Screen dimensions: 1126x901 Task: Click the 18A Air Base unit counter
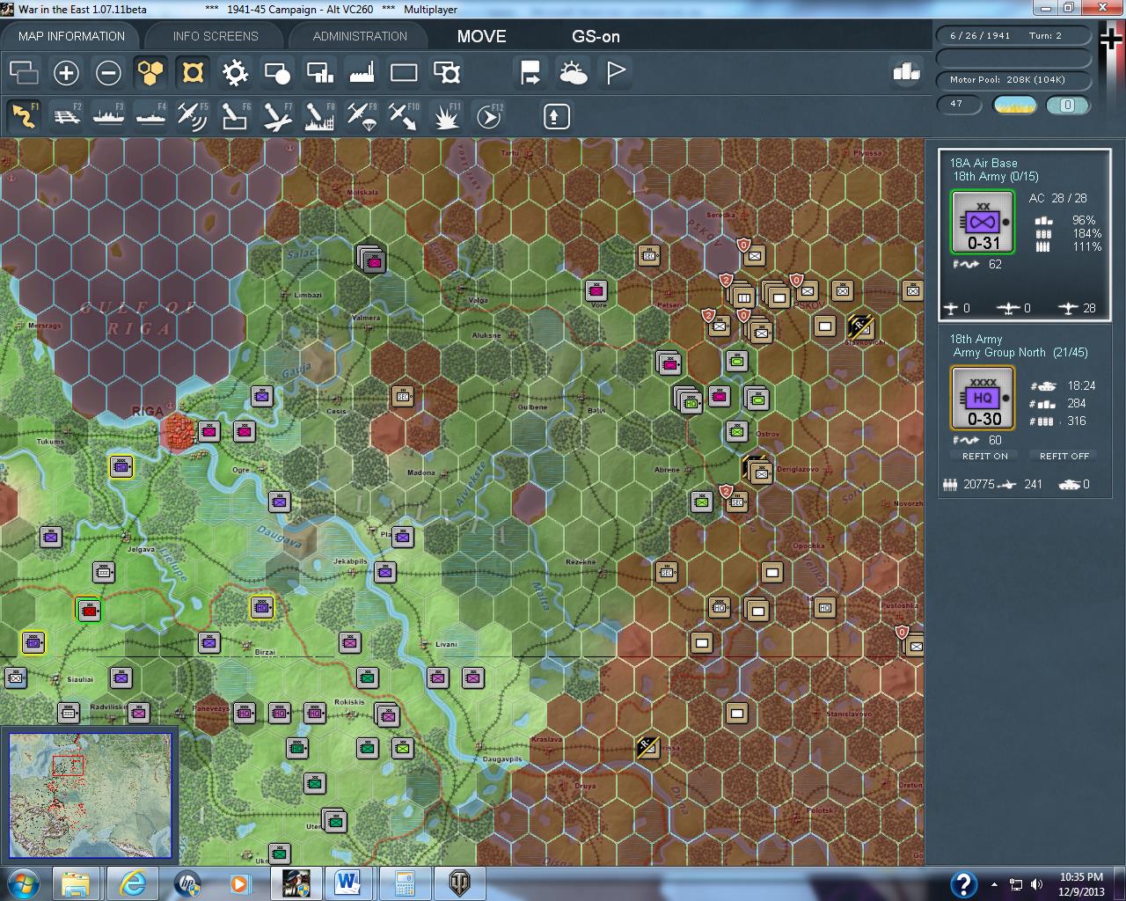pos(983,223)
